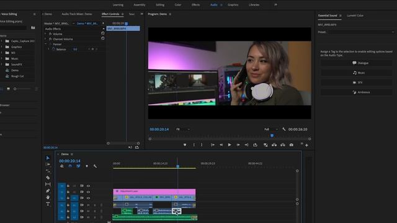Select the Pen tool
Viewport: 397px width, 223px height.
coord(48,191)
